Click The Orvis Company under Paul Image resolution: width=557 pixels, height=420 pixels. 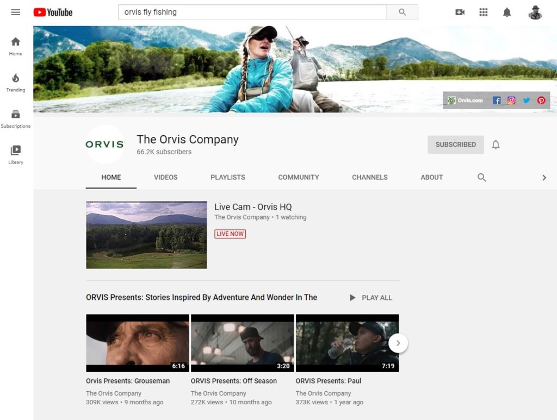[x=323, y=393]
